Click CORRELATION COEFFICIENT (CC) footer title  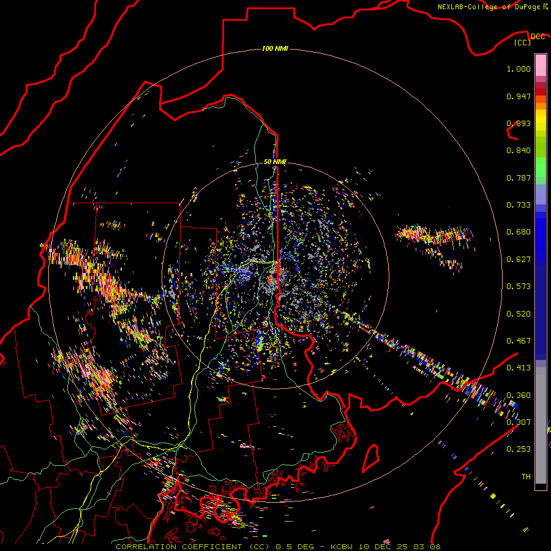pyautogui.click(x=193, y=547)
